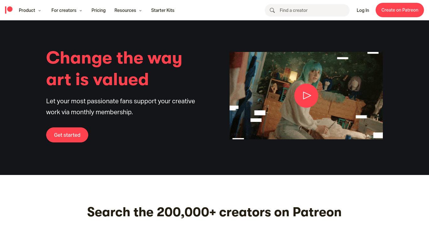
Task: Click the Create on Patreon button
Action: [400, 10]
